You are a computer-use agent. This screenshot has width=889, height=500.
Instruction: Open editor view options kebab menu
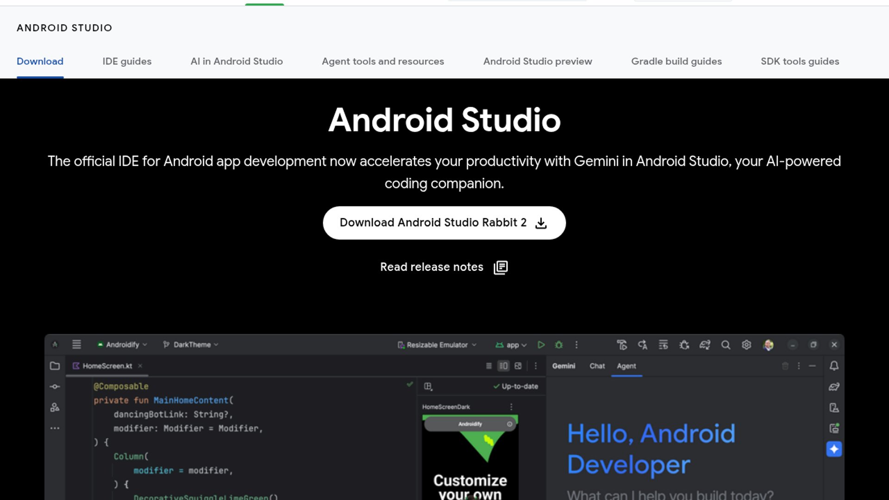[x=536, y=366]
